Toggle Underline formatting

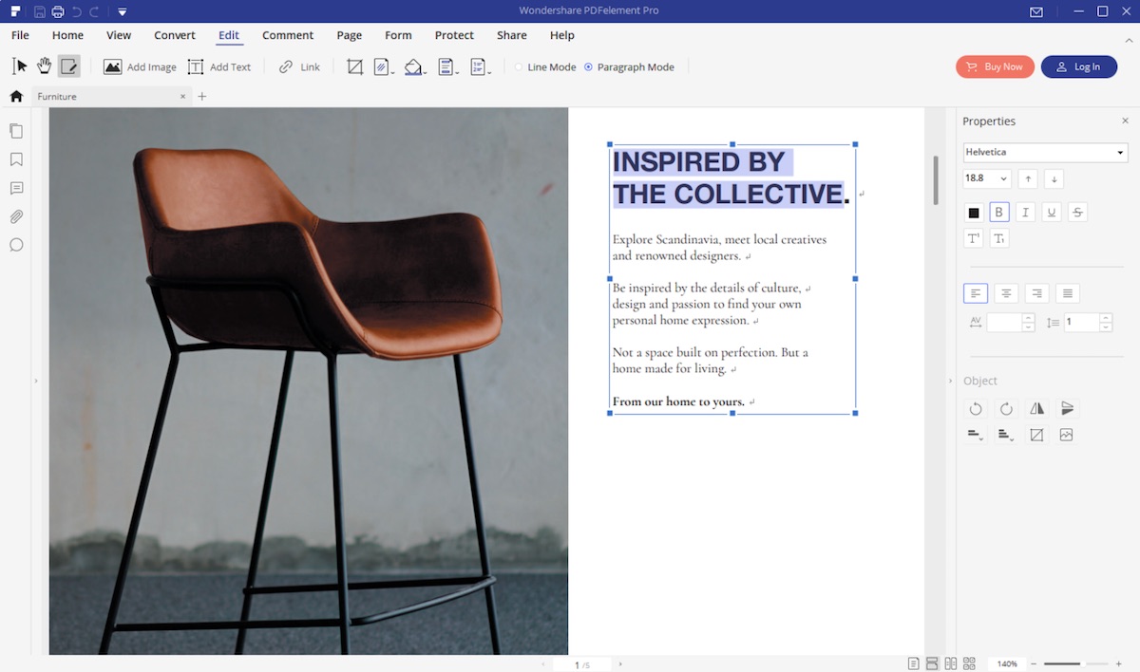(1051, 213)
